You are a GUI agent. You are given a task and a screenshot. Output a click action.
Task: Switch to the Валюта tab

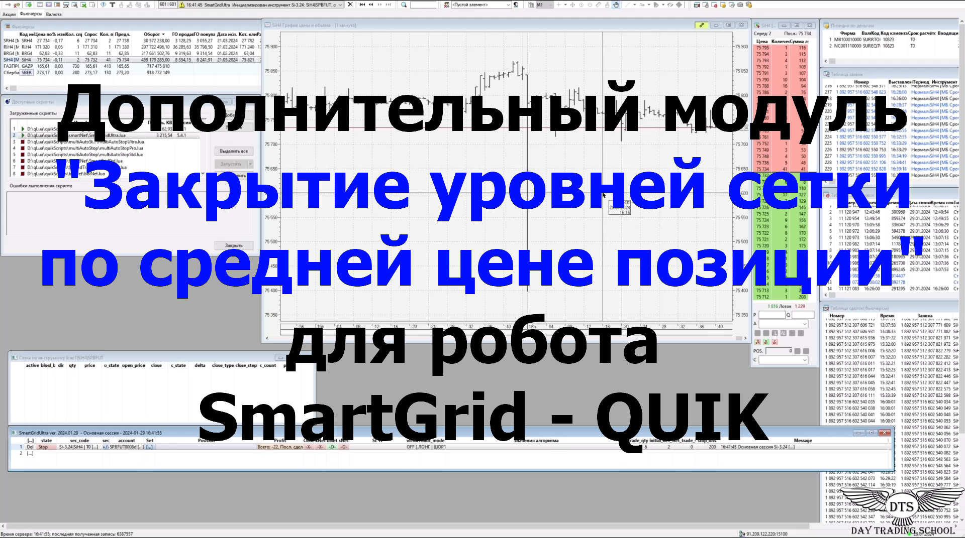pos(54,14)
